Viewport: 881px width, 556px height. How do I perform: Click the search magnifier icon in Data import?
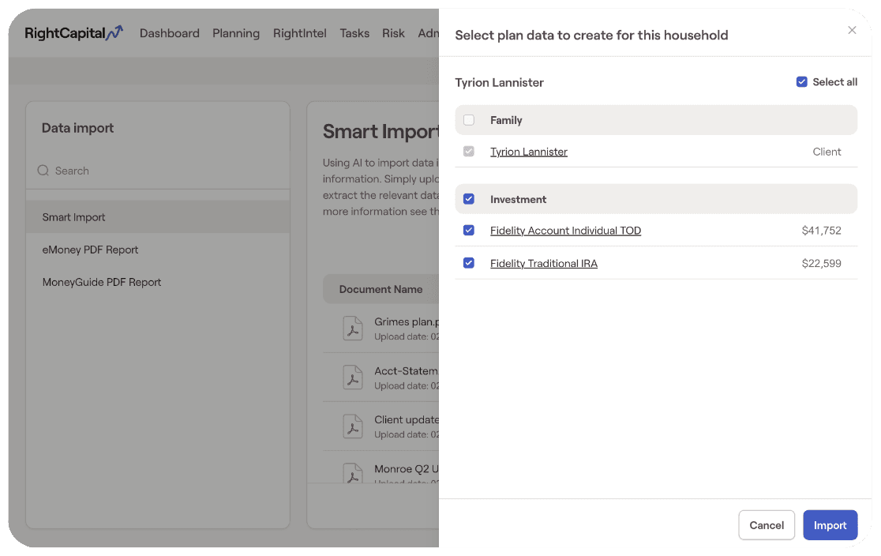pos(43,171)
